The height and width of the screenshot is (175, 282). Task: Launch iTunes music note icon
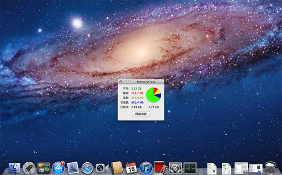[146, 168]
